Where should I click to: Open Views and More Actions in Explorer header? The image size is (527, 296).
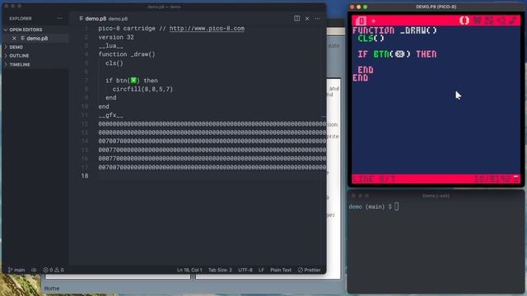[x=59, y=18]
